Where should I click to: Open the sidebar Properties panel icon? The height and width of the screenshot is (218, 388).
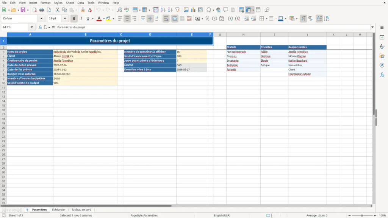pos(382,37)
